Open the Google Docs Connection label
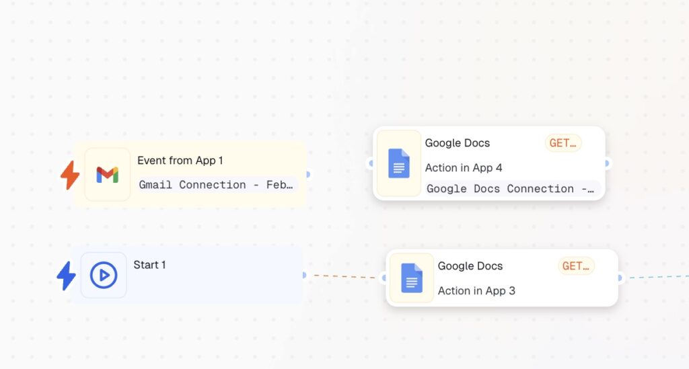 pyautogui.click(x=510, y=189)
